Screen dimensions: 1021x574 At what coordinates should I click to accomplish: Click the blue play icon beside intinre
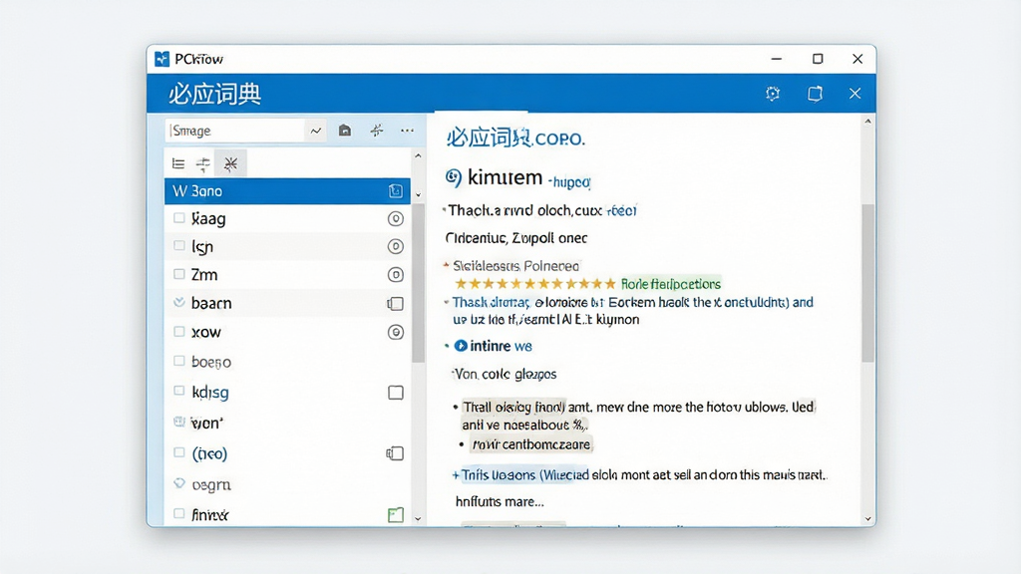461,346
